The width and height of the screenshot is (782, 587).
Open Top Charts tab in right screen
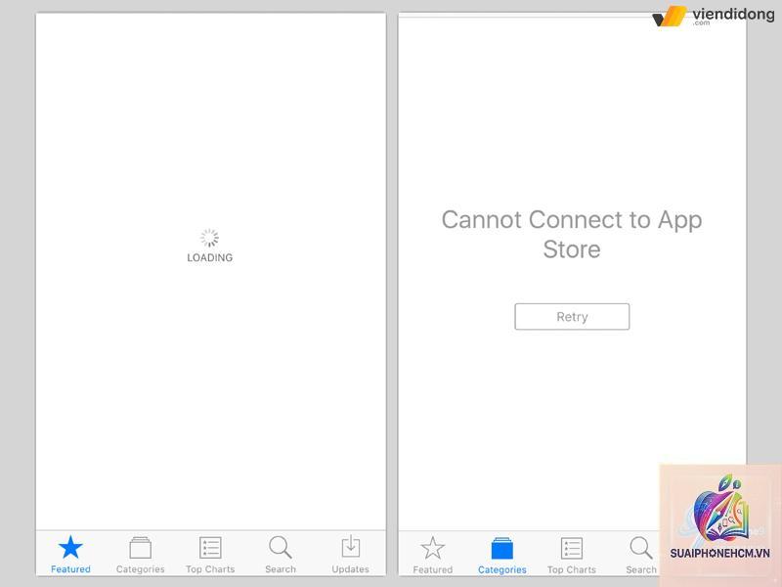tap(572, 555)
